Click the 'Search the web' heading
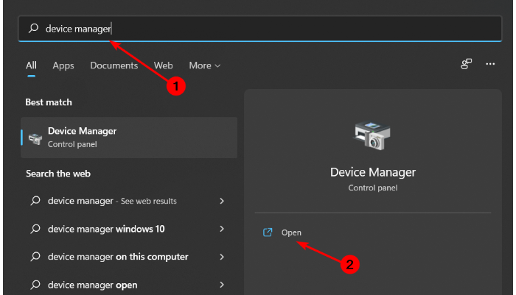 pyautogui.click(x=58, y=174)
